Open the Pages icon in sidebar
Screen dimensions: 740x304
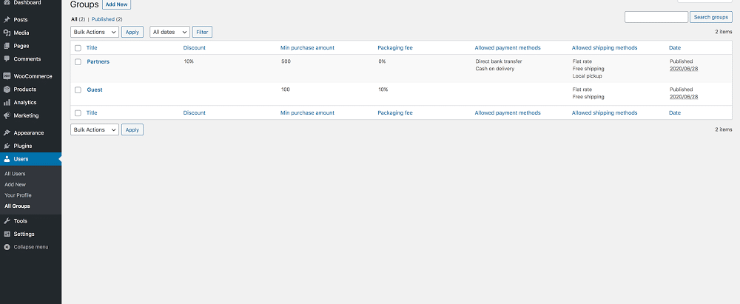click(x=7, y=47)
